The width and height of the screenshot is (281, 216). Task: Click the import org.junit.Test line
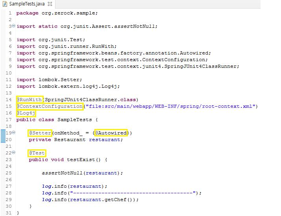point(51,40)
